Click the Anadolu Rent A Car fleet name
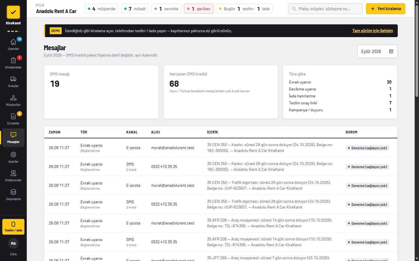The image size is (419, 261). pos(56,11)
